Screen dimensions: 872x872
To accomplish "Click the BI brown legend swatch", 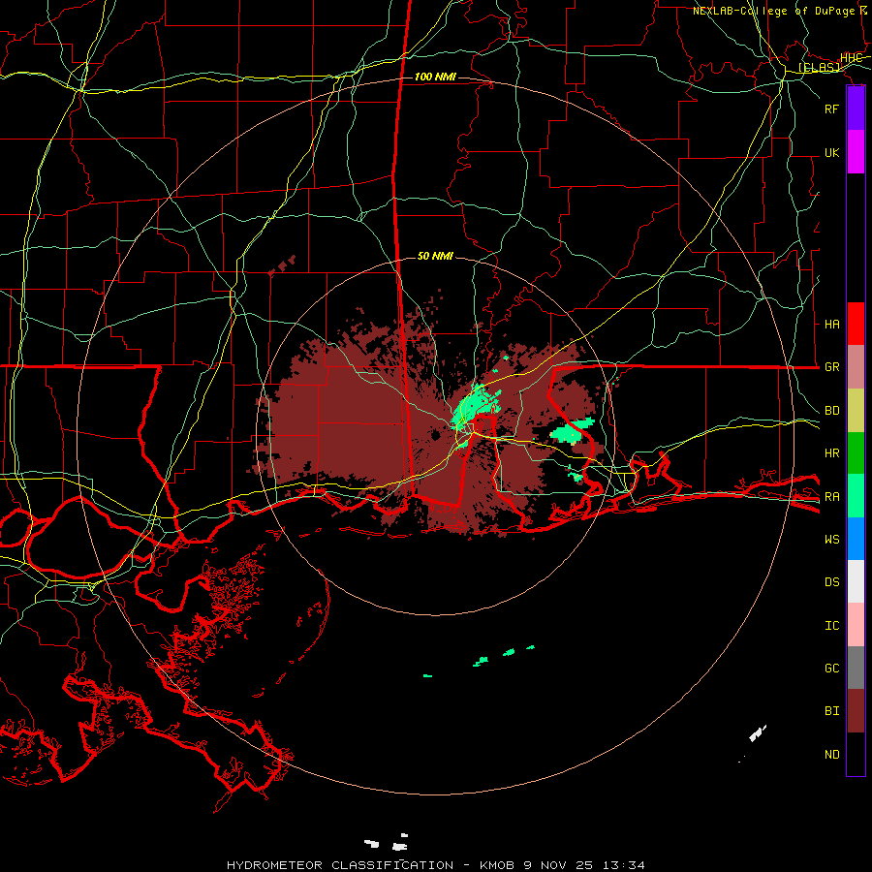I will click(x=856, y=711).
